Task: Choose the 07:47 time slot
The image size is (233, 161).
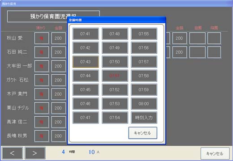Action: (x=86, y=118)
